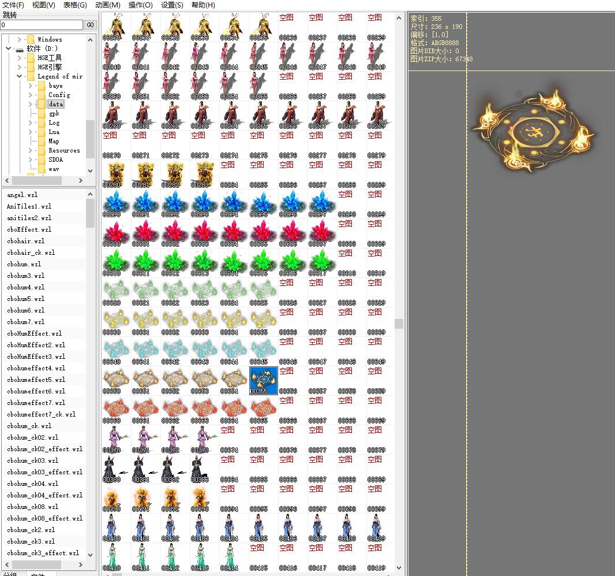Select empty 空图 cell 00236

point(292,27)
